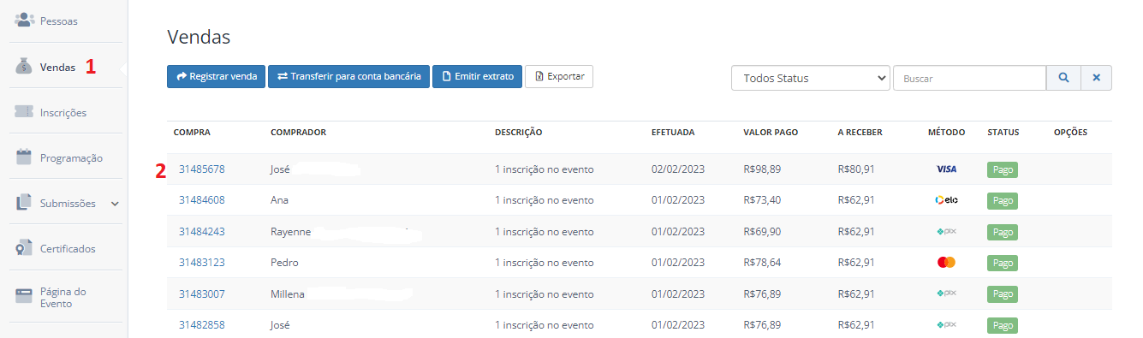1143x338 pixels.
Task: Click the Elo logo in Ana's row
Action: [x=946, y=200]
